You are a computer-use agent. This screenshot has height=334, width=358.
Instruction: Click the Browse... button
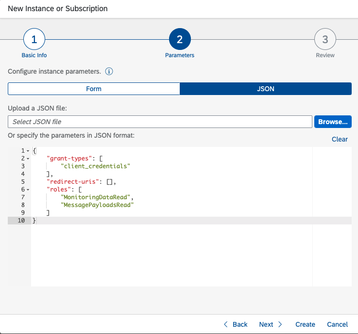tap(333, 122)
